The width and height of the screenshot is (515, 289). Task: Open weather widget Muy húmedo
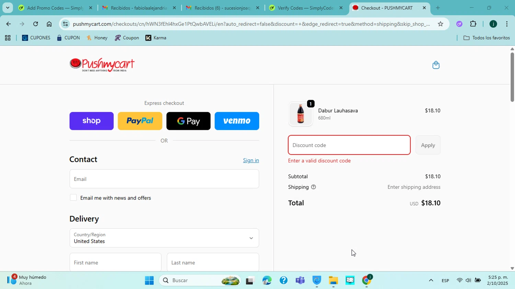[27, 280]
